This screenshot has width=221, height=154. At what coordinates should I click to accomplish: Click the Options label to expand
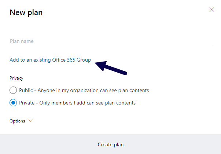[17, 121]
